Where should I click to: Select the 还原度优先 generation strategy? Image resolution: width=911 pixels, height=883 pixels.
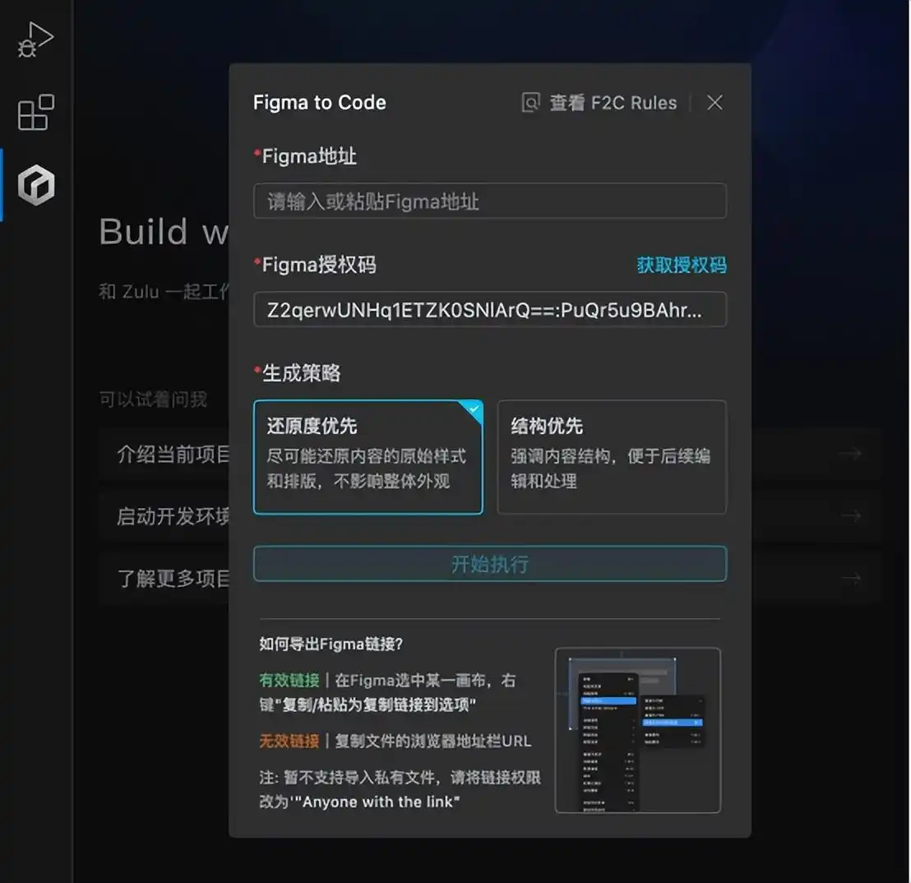tap(368, 457)
